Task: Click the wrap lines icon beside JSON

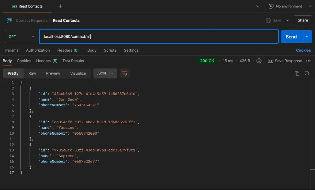Action: (x=124, y=73)
